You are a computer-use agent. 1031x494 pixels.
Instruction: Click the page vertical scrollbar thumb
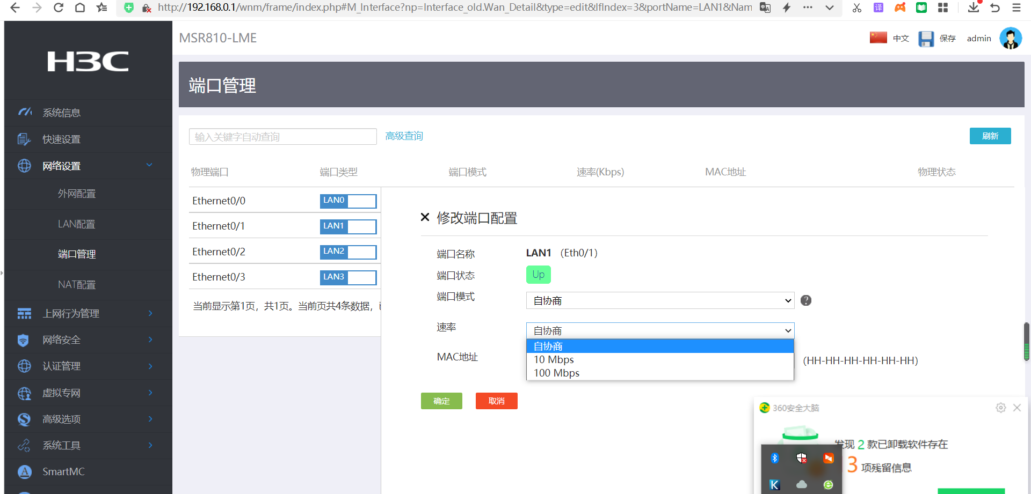[x=1026, y=342]
